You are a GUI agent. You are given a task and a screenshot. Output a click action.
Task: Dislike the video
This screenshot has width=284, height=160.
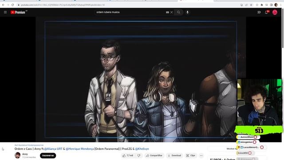pos(139,156)
